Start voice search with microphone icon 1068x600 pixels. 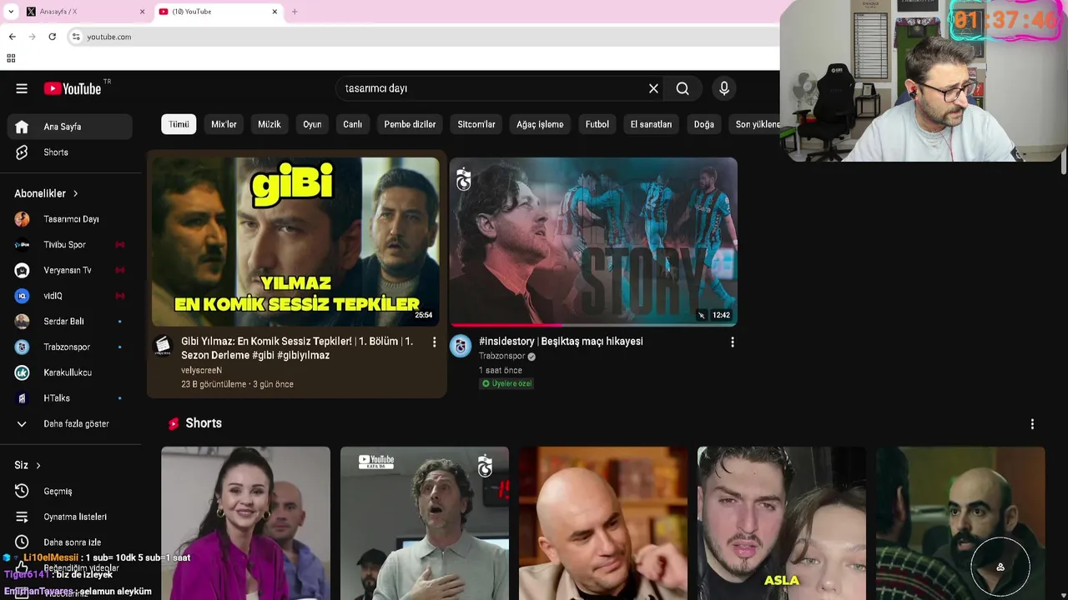tap(723, 88)
